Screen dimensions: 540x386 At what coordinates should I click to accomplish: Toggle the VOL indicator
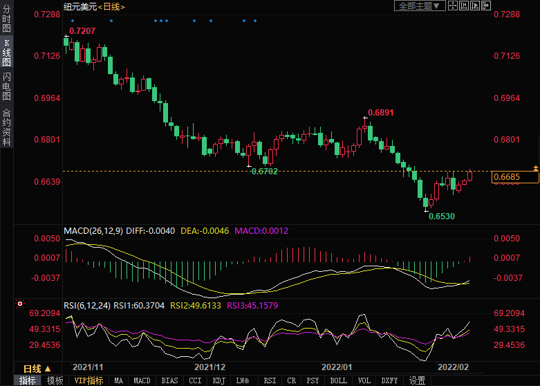coord(364,380)
